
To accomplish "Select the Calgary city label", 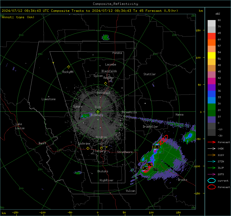I will (x=100, y=151).
